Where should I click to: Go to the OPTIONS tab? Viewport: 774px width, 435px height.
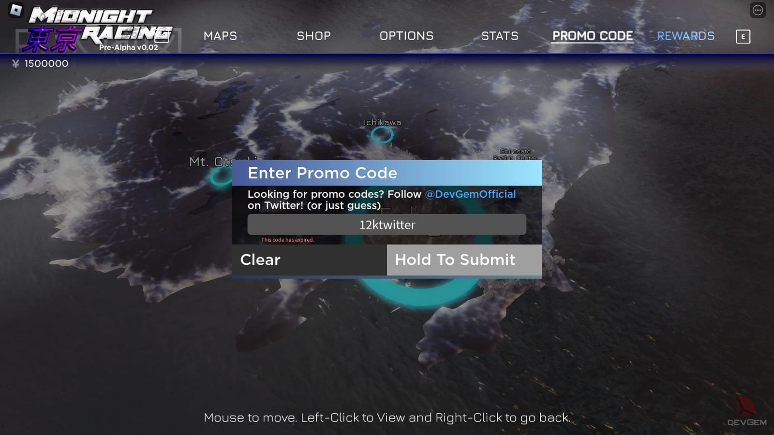coord(406,36)
